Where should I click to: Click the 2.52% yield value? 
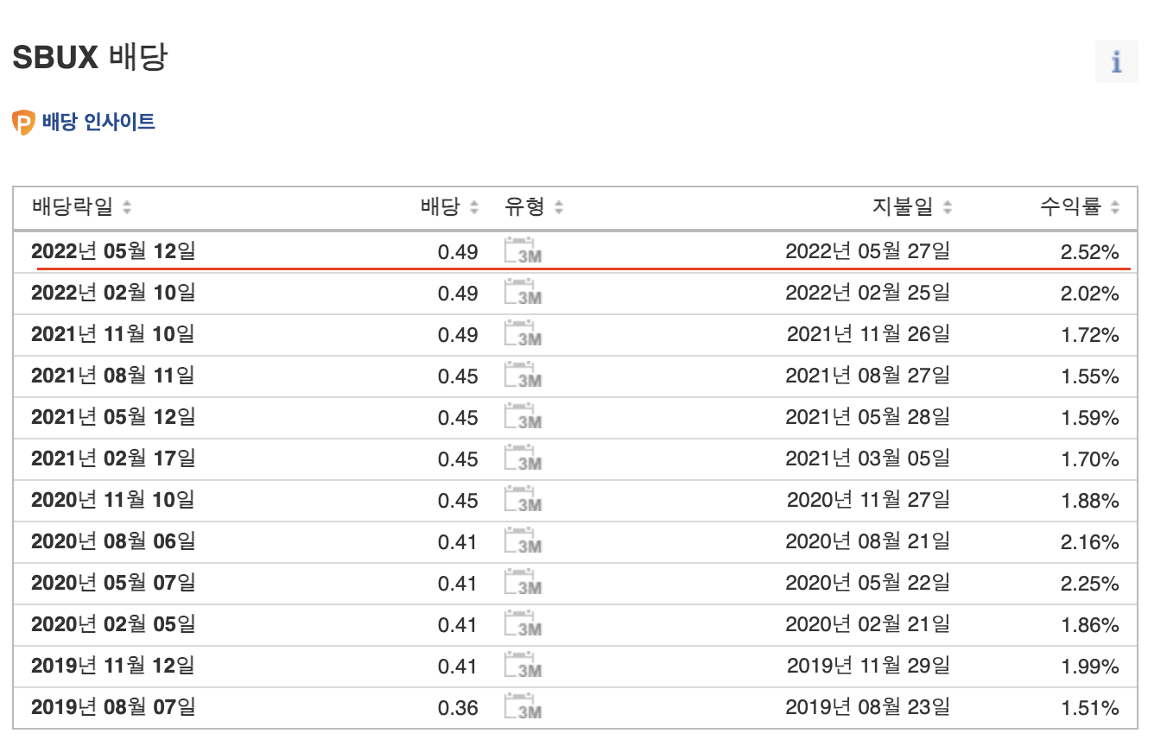(x=1090, y=252)
